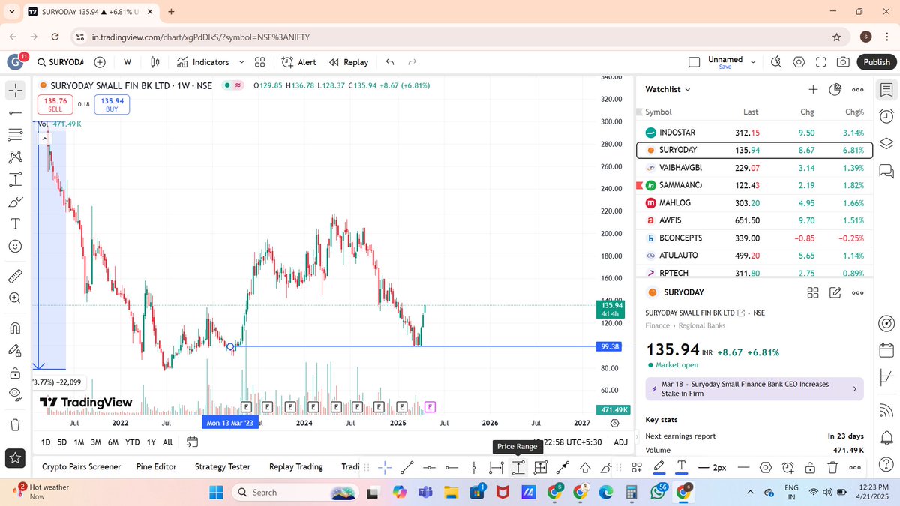Add symbol to compare with plus icon
Image resolution: width=900 pixels, height=506 pixels.
click(x=100, y=62)
